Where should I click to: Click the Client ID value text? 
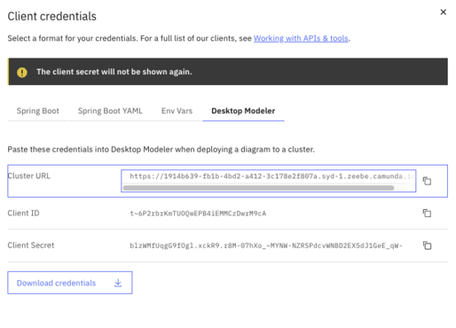(x=198, y=214)
